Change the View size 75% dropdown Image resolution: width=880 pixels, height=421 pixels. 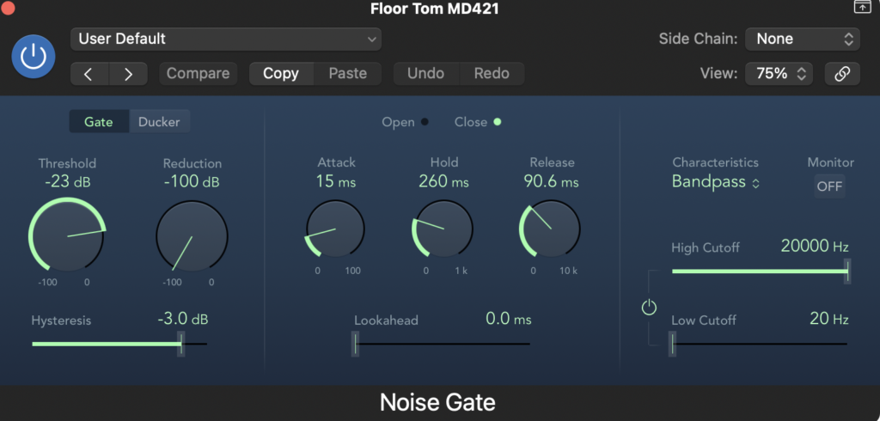pos(779,74)
